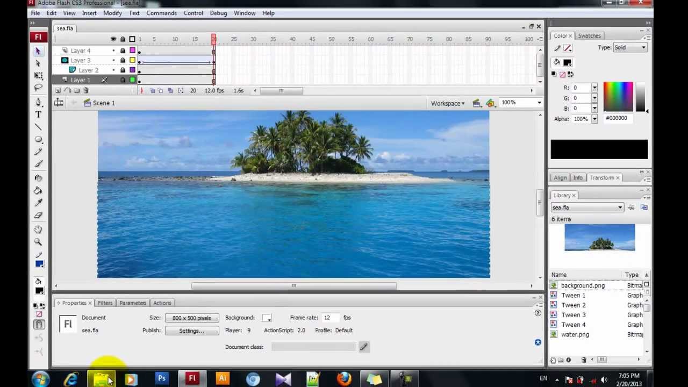Viewport: 688px width, 387px height.
Task: Open the Type dropdown in the Color panel
Action: tap(643, 47)
